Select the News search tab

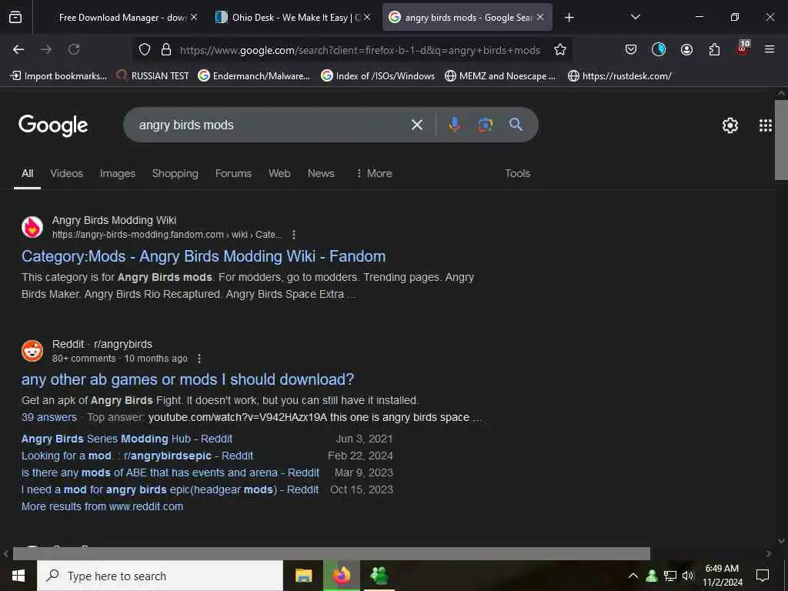pos(321,173)
